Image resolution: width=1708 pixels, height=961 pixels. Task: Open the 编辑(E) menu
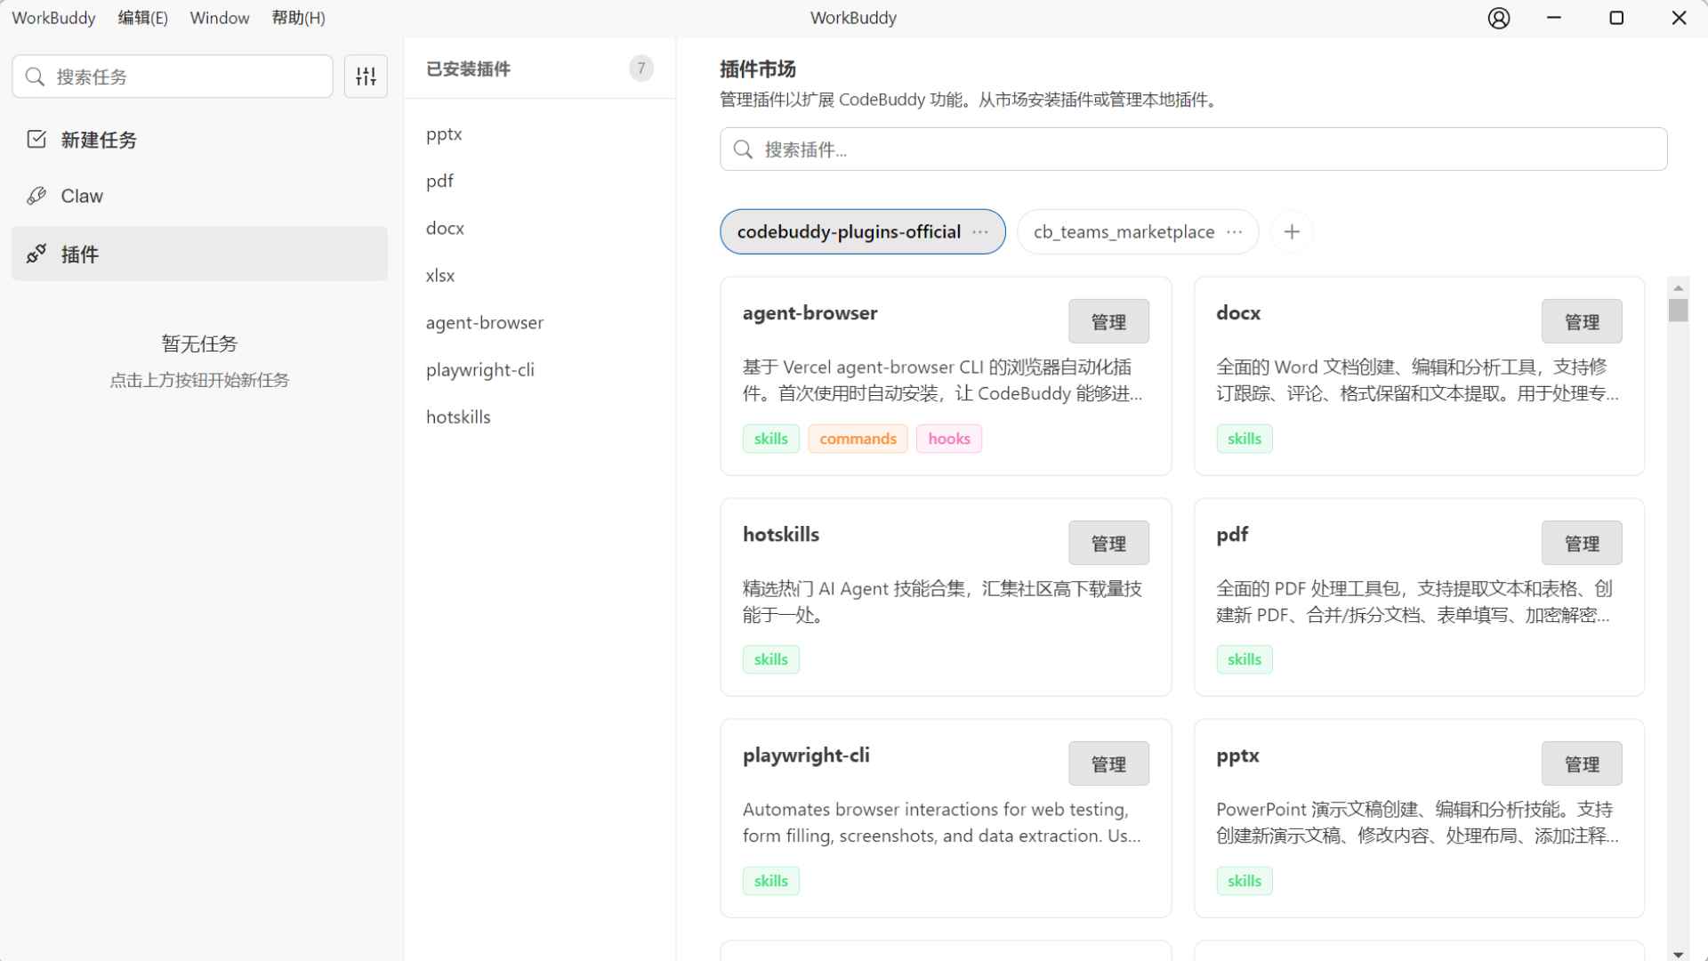tap(142, 18)
